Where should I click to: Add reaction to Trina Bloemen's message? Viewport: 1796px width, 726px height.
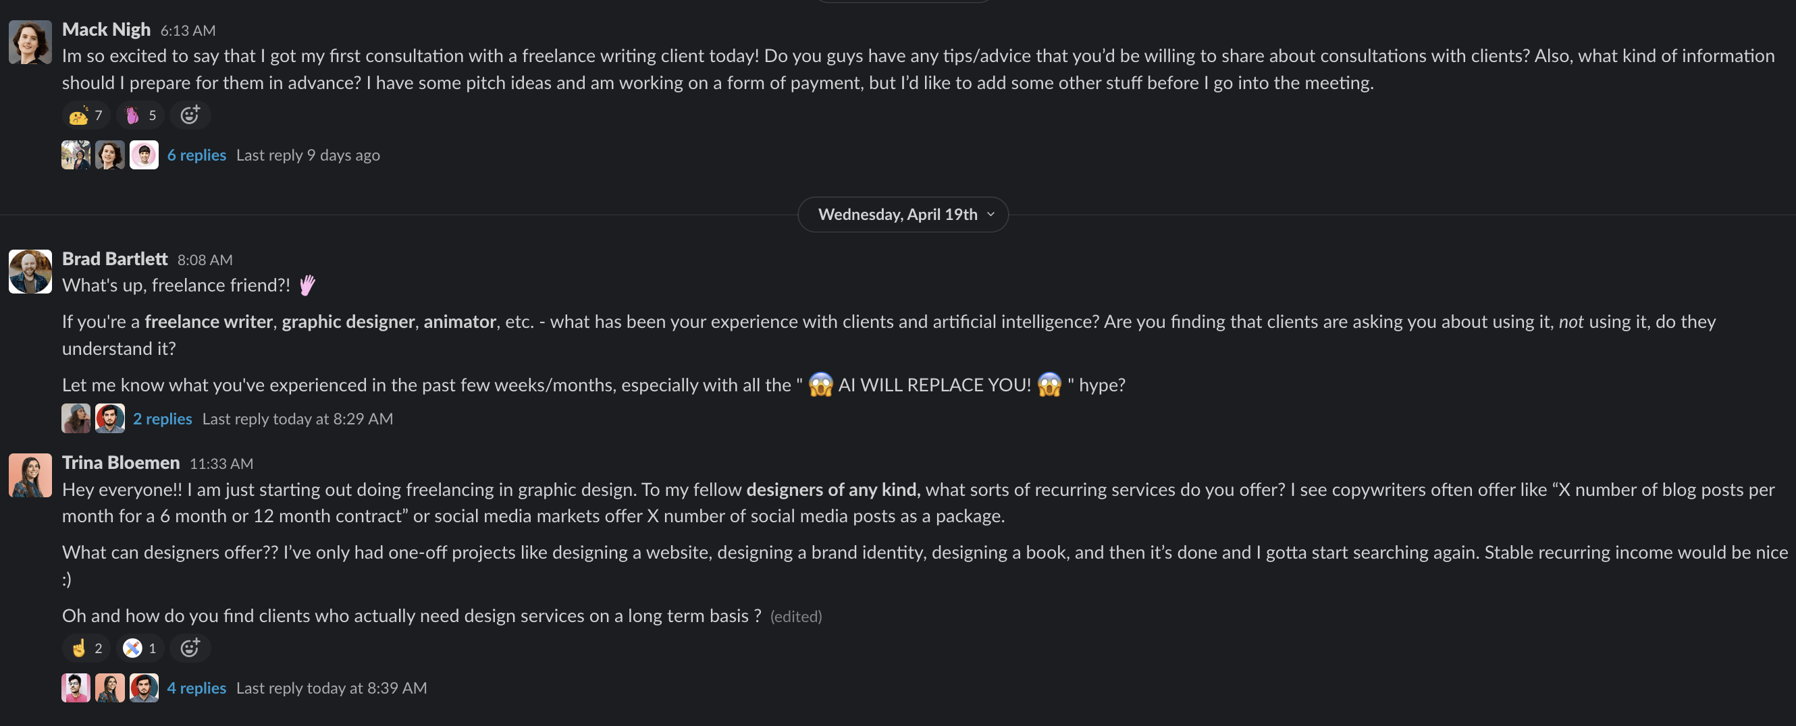190,648
